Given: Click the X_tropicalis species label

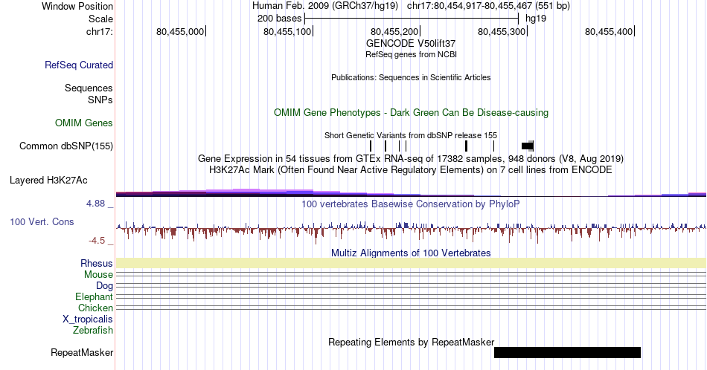Looking at the screenshot, I should click(x=88, y=319).
